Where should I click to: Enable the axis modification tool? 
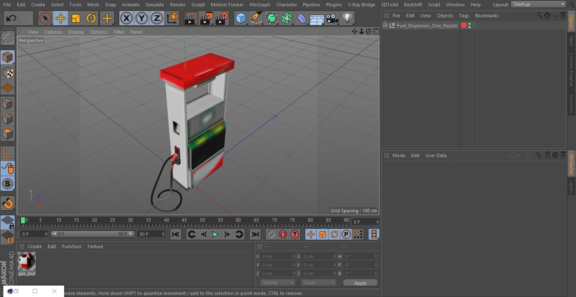8,153
